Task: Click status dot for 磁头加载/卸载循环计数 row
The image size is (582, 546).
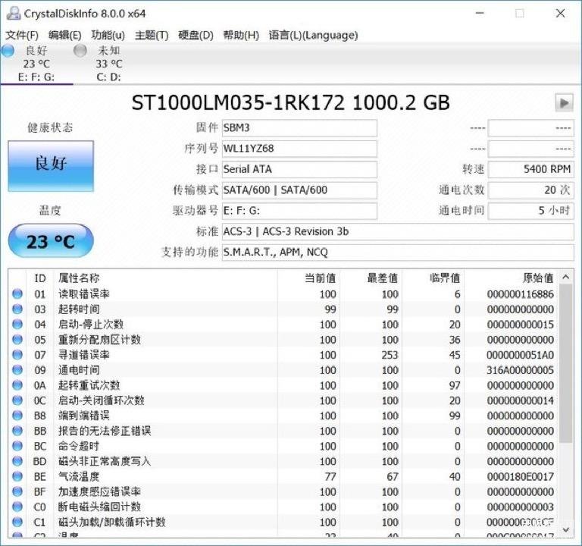Action: (17, 522)
